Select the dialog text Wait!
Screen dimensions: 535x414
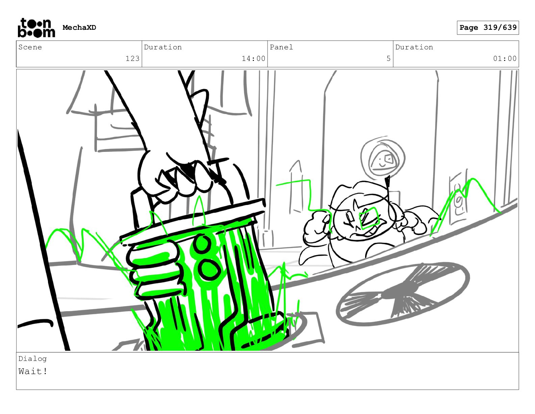(x=33, y=371)
